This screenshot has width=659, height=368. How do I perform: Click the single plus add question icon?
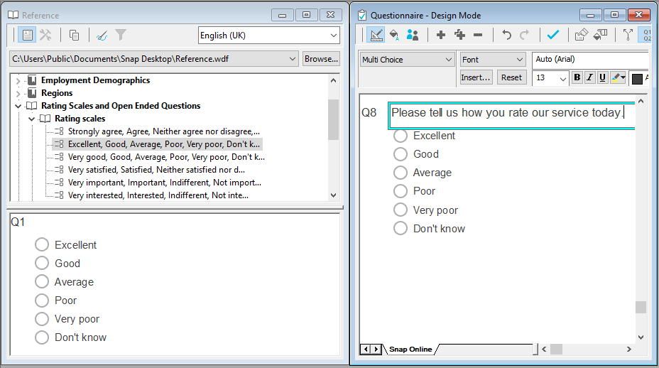pyautogui.click(x=441, y=35)
